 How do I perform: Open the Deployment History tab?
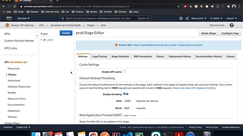point(180,56)
